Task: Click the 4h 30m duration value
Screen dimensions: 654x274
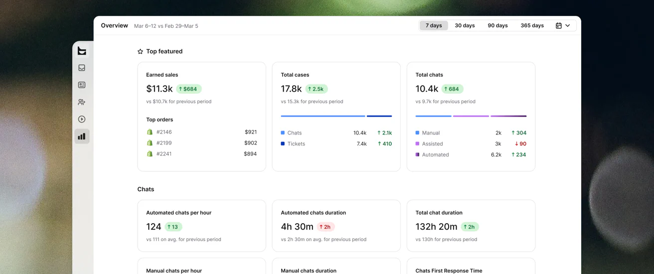Action: pyautogui.click(x=297, y=227)
